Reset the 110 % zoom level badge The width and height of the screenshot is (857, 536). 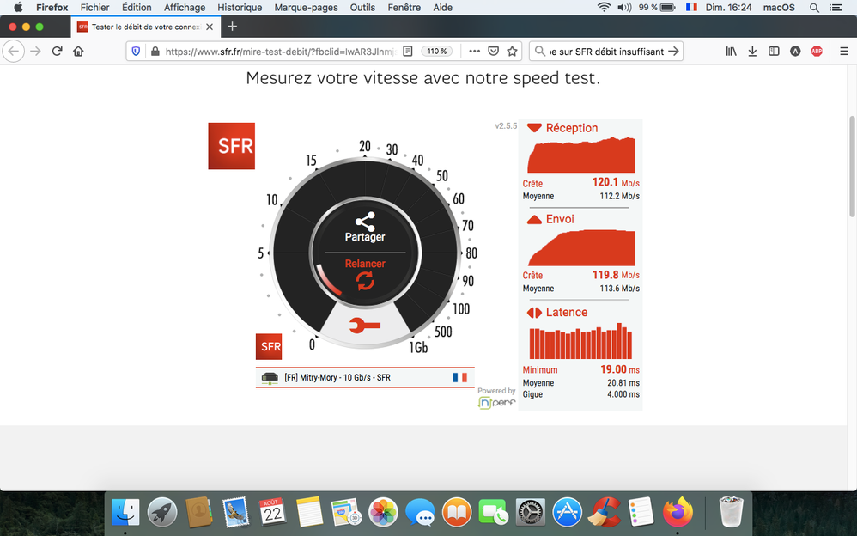437,52
